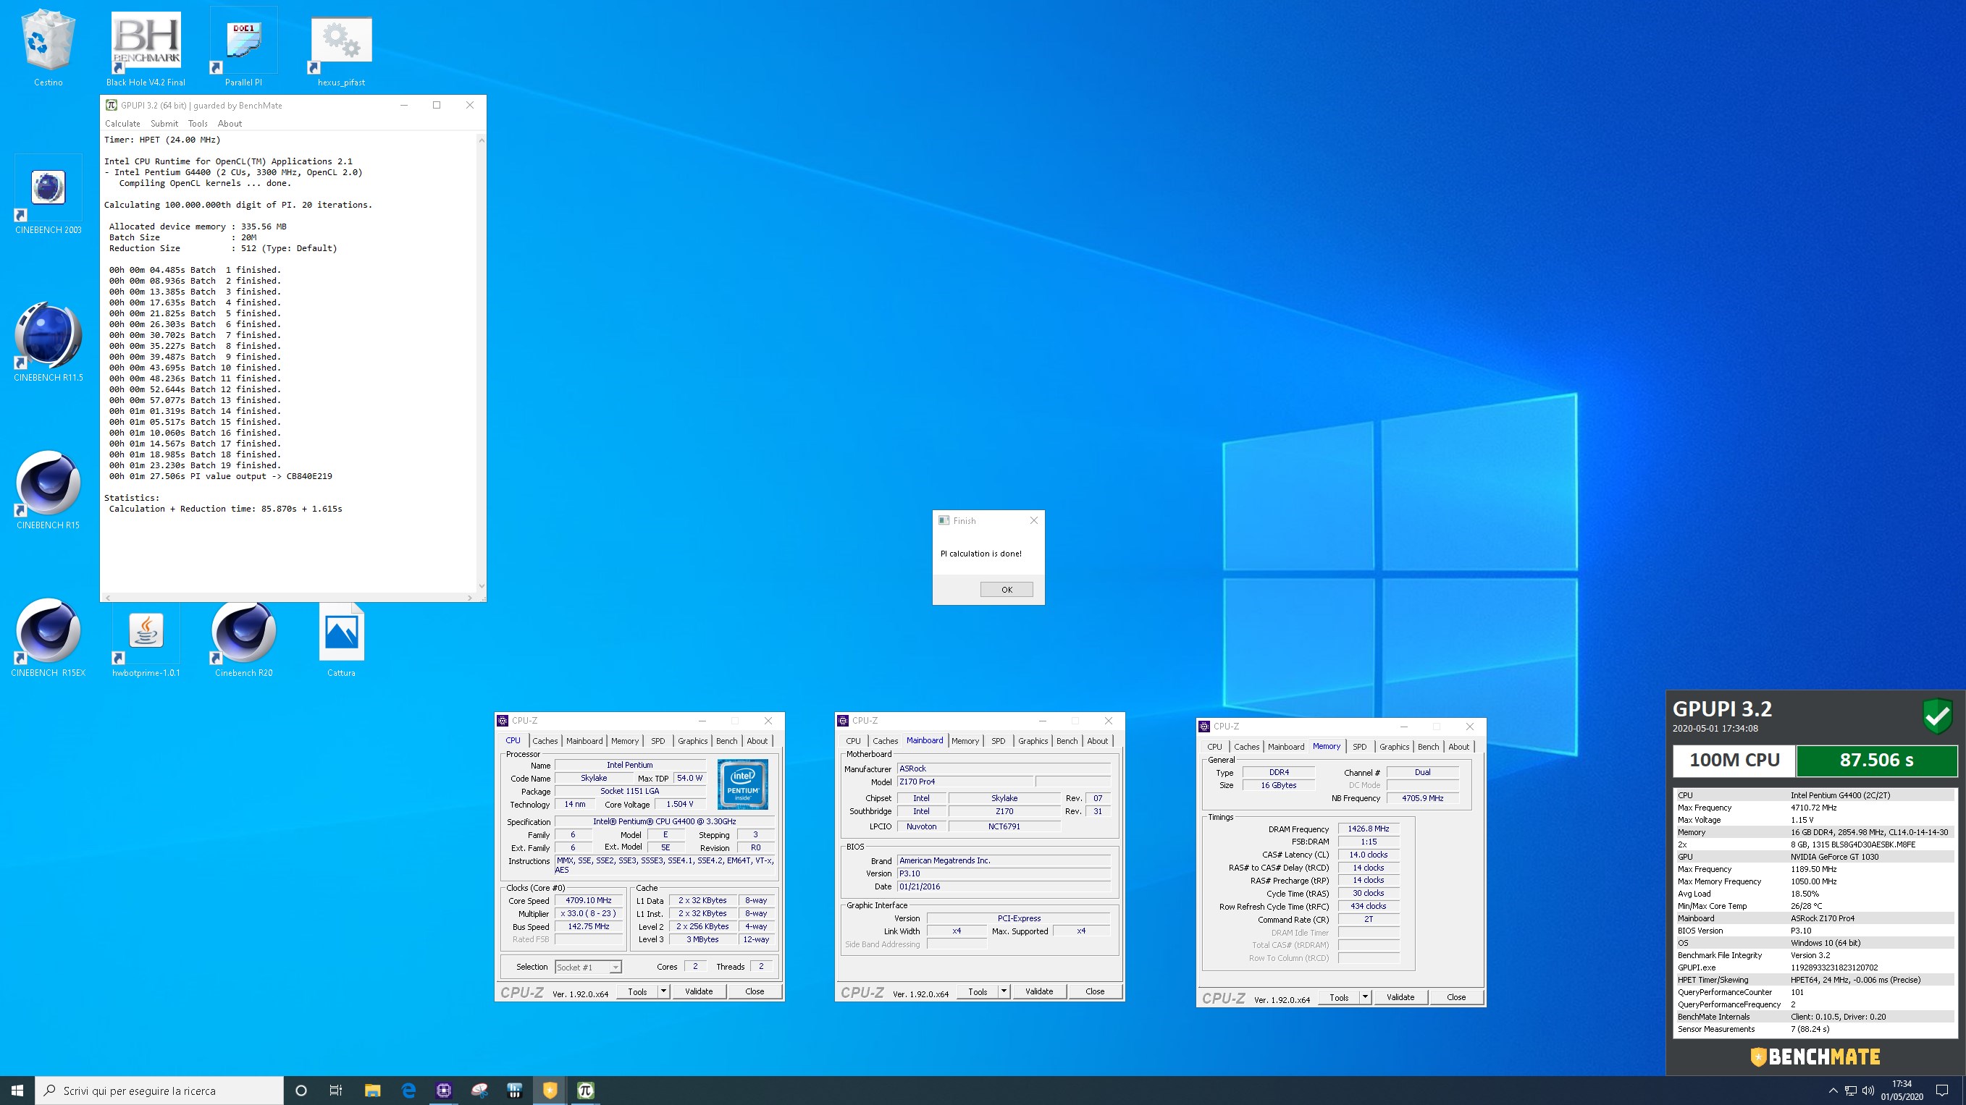The height and width of the screenshot is (1105, 1966).
Task: Click the 87.506 s result in BenchMate
Action: (1877, 761)
